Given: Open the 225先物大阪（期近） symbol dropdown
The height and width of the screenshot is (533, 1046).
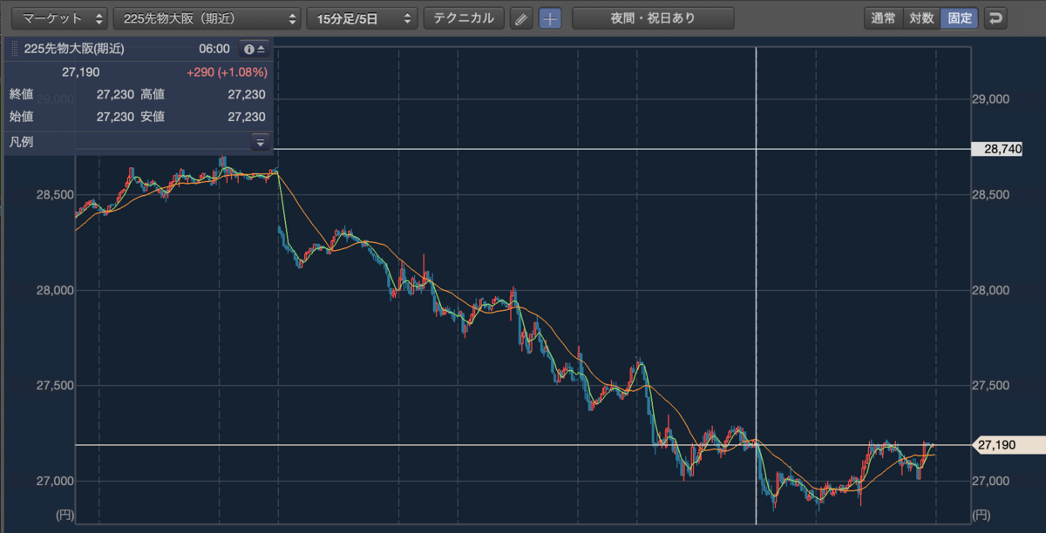Looking at the screenshot, I should 207,18.
